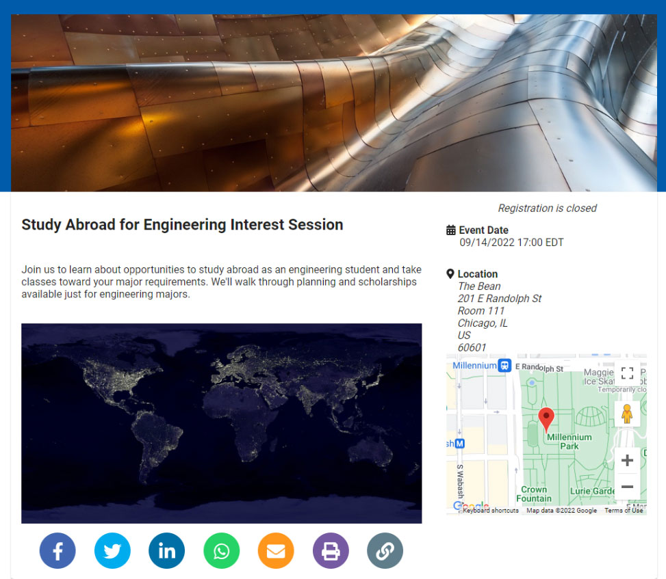Click the Registration is closed notice
This screenshot has height=579, width=666.
(547, 208)
